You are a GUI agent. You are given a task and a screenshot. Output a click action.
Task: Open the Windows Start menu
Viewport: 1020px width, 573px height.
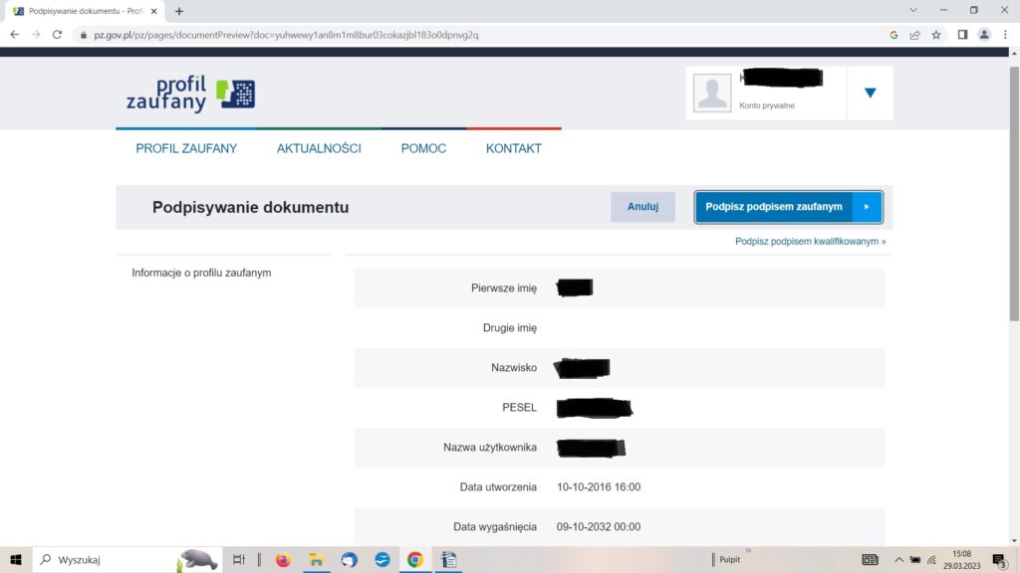click(x=16, y=559)
